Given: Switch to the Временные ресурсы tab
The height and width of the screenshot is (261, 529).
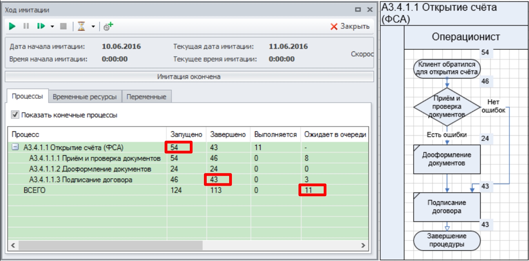Looking at the screenshot, I should tap(85, 97).
